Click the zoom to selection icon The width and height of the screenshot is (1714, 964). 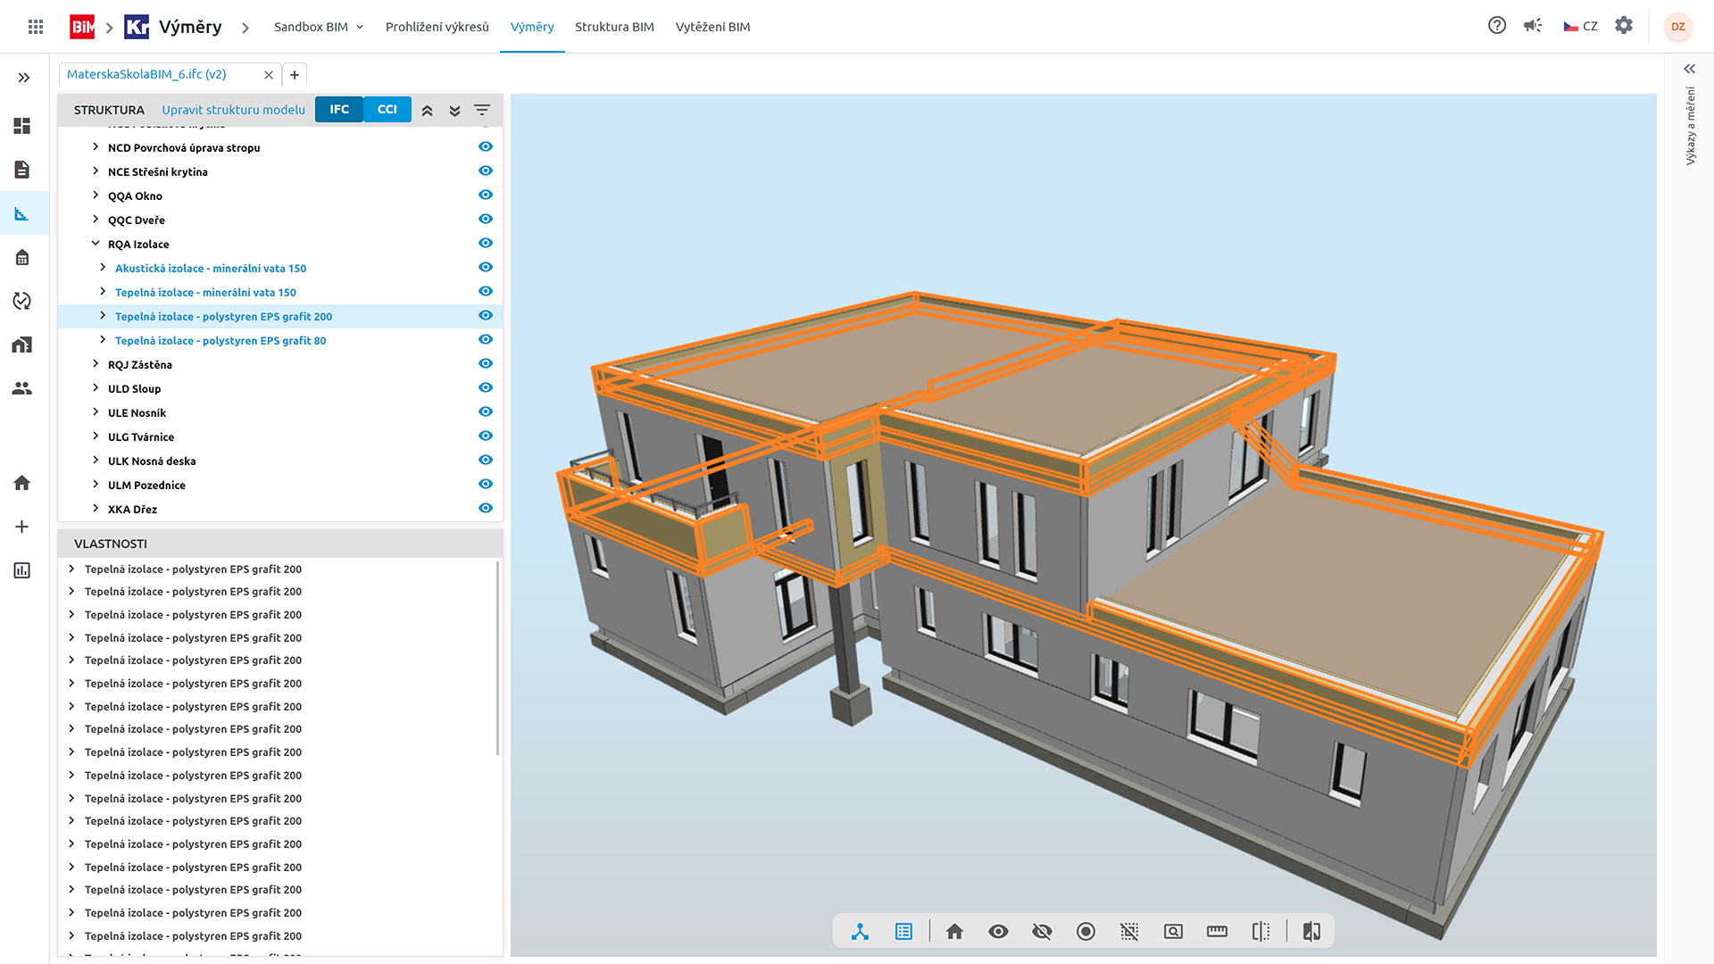1173,932
